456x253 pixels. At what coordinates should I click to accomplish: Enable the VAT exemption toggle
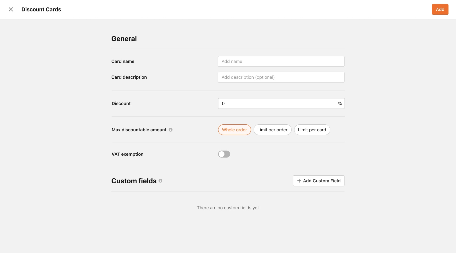(x=224, y=154)
